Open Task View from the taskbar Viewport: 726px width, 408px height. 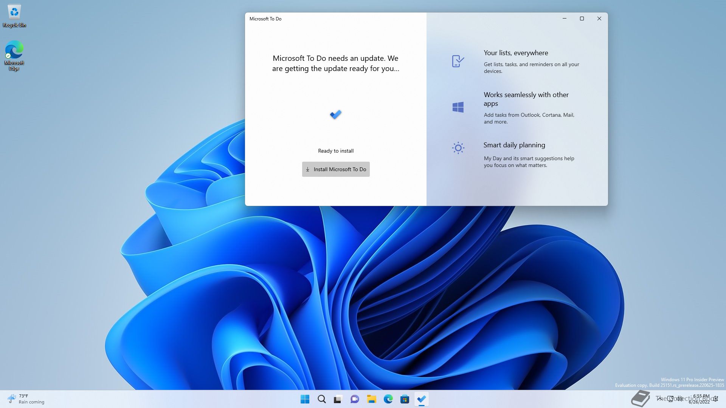click(x=338, y=399)
